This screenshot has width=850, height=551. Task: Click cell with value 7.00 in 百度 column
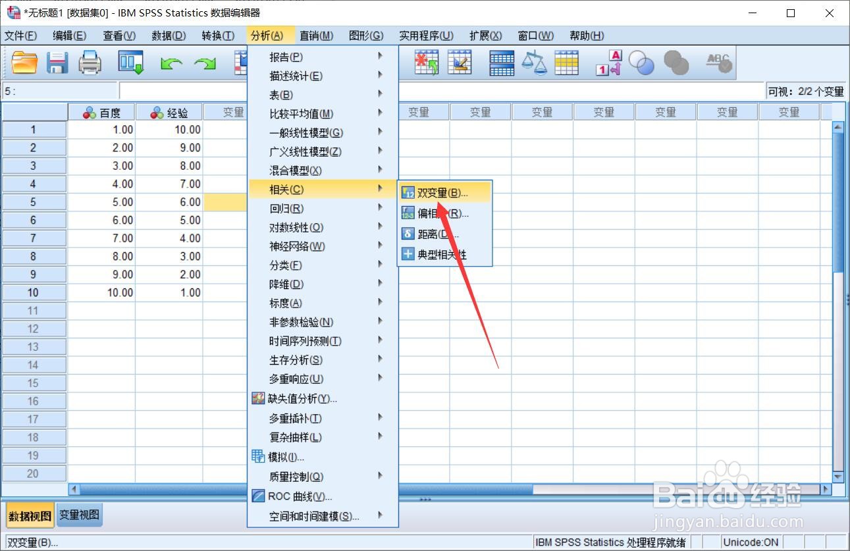[102, 238]
